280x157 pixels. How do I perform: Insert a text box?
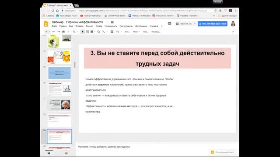pos(87,32)
